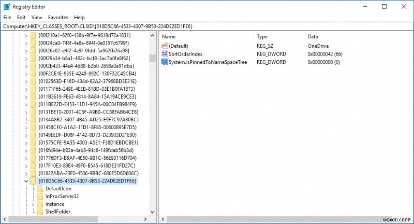Click the Registry Editor app icon in title bar
Screen dimensions: 414x224
[7, 7]
